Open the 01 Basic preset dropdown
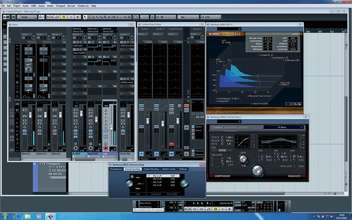The image size is (352, 220). tap(283, 127)
